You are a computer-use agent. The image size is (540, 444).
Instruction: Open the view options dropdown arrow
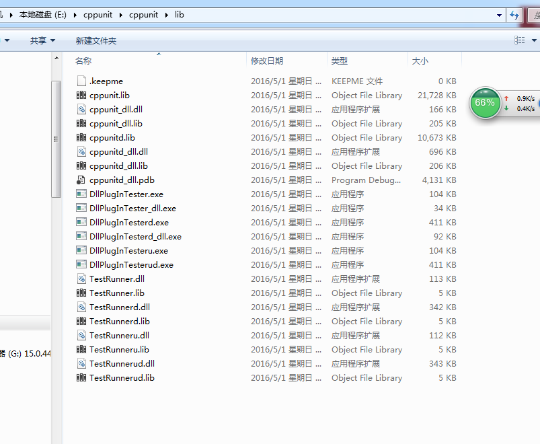point(534,40)
